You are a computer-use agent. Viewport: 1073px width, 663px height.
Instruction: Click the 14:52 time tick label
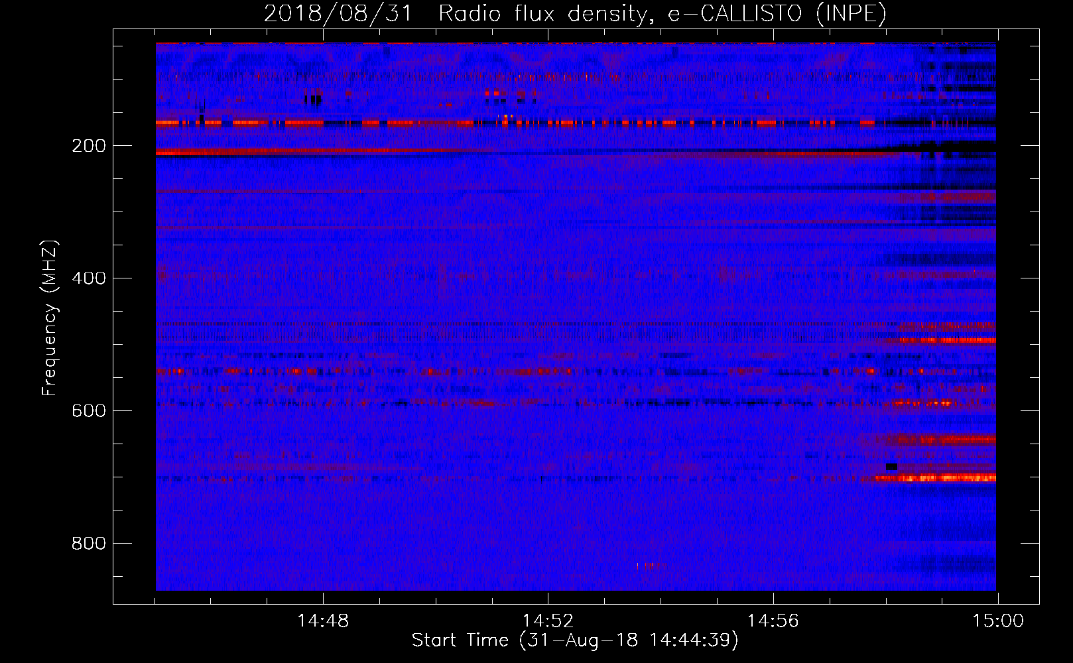(x=548, y=621)
